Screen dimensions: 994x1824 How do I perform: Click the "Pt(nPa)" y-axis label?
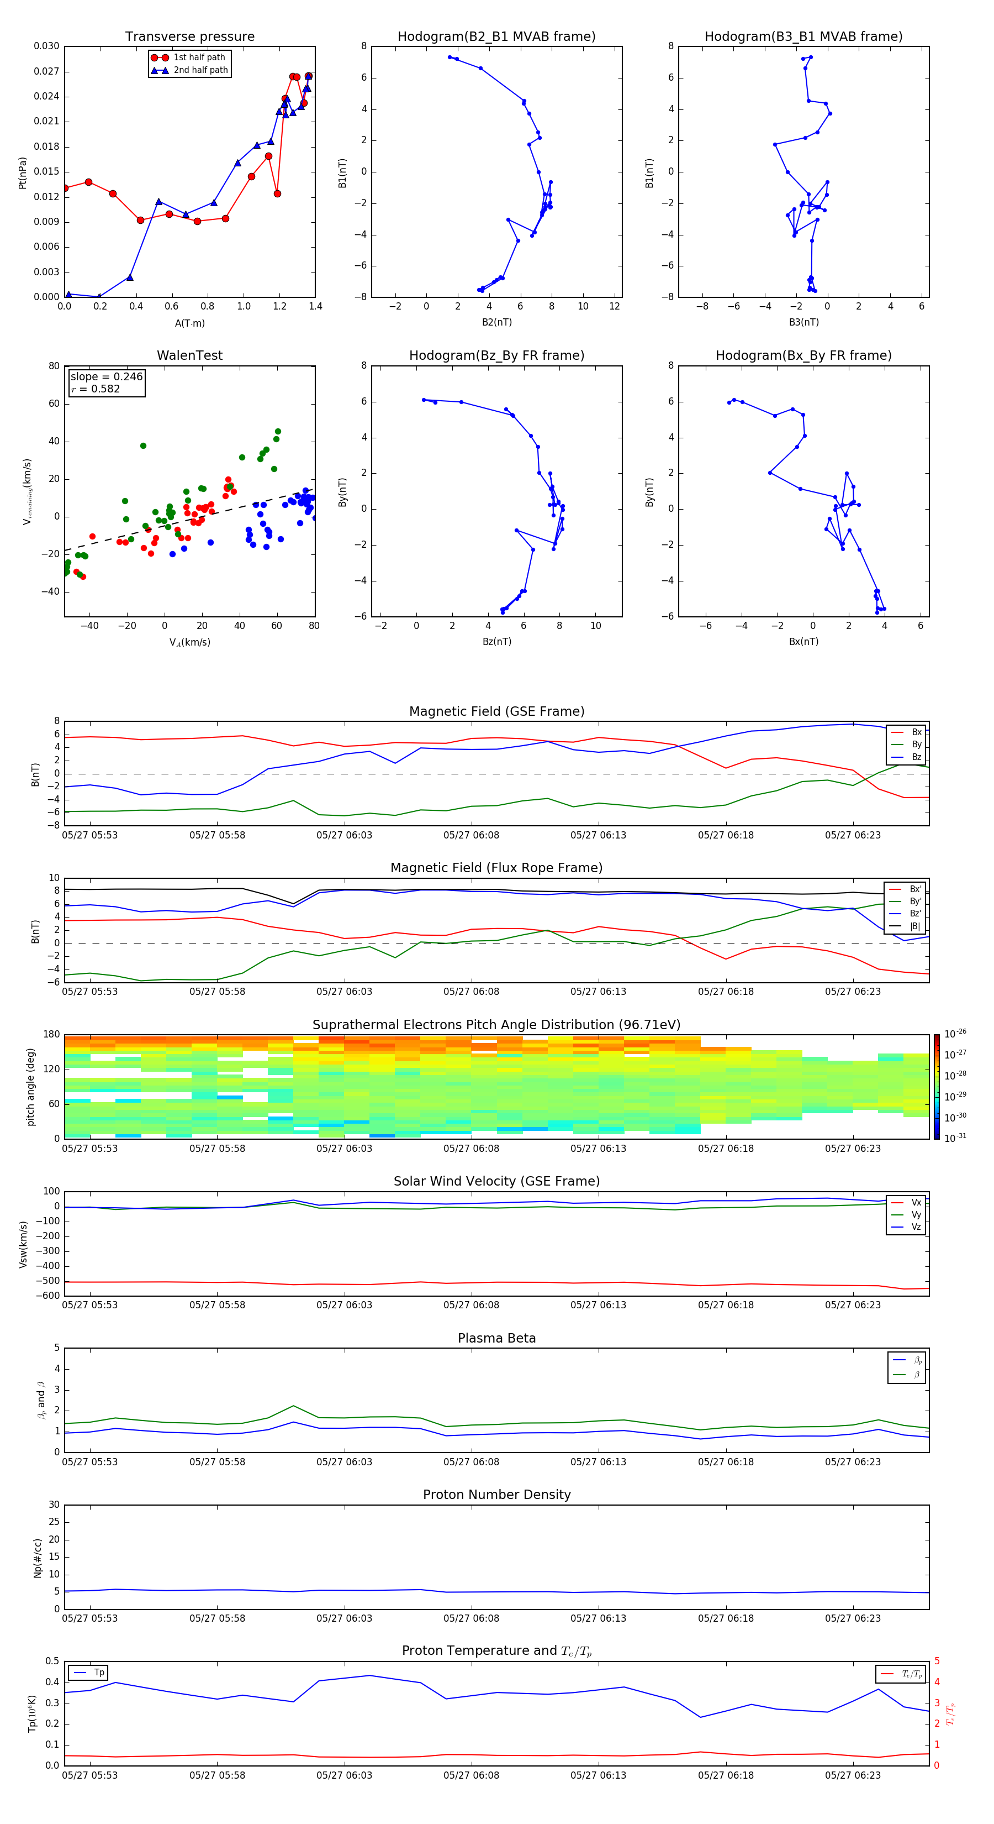23,172
